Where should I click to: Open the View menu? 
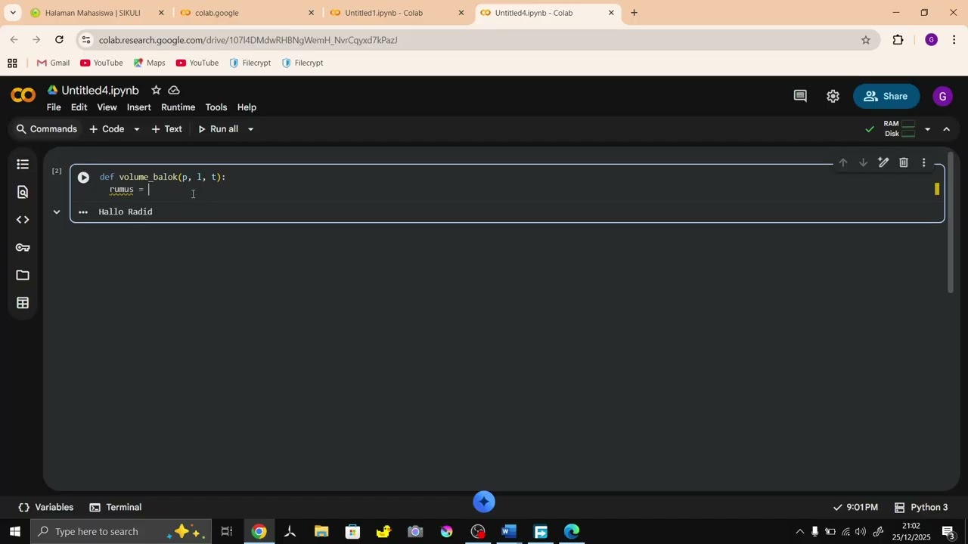(x=107, y=107)
